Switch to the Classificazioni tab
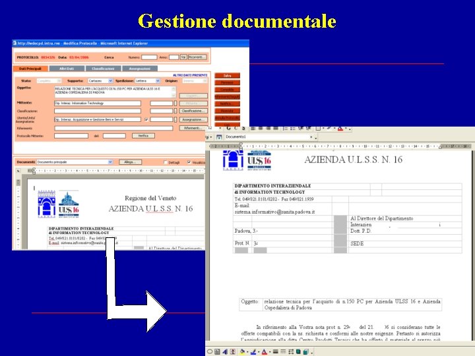Image resolution: width=475 pixels, height=356 pixels. click(x=103, y=69)
